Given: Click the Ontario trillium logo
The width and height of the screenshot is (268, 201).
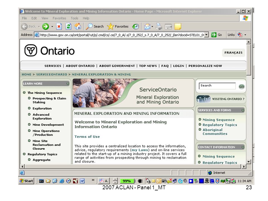Looking at the screenshot, I should 31,51.
